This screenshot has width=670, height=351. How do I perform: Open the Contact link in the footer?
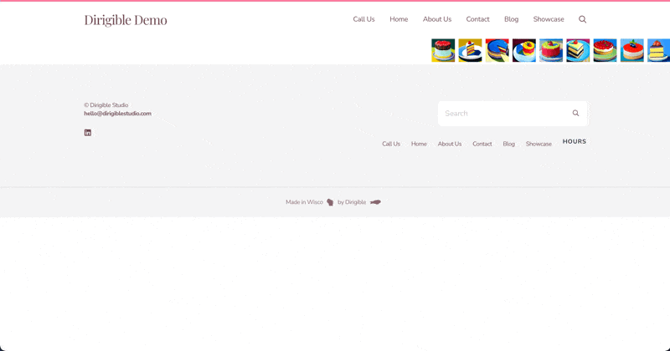pyautogui.click(x=482, y=144)
